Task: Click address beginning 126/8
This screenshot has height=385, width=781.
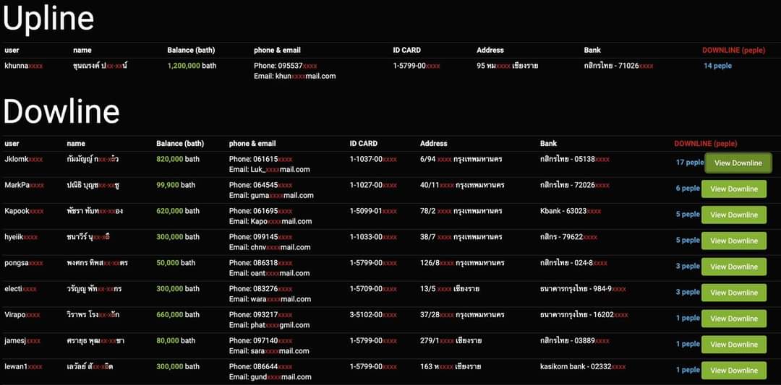Action: pyautogui.click(x=462, y=263)
